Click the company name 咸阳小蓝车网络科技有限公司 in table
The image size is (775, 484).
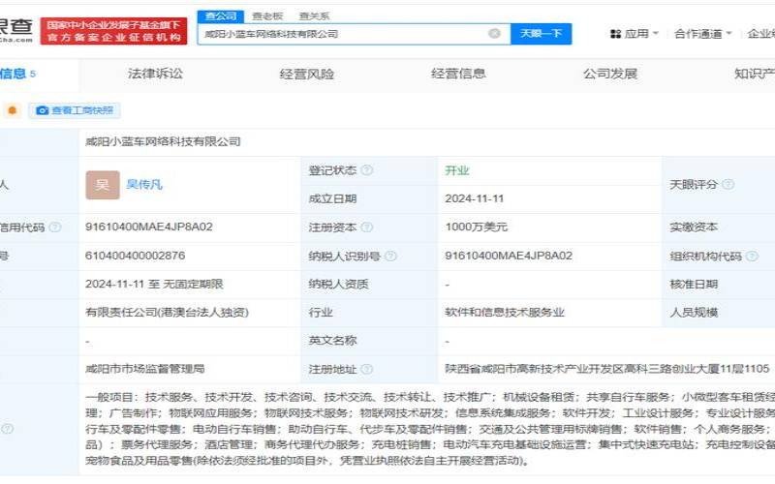(x=163, y=141)
